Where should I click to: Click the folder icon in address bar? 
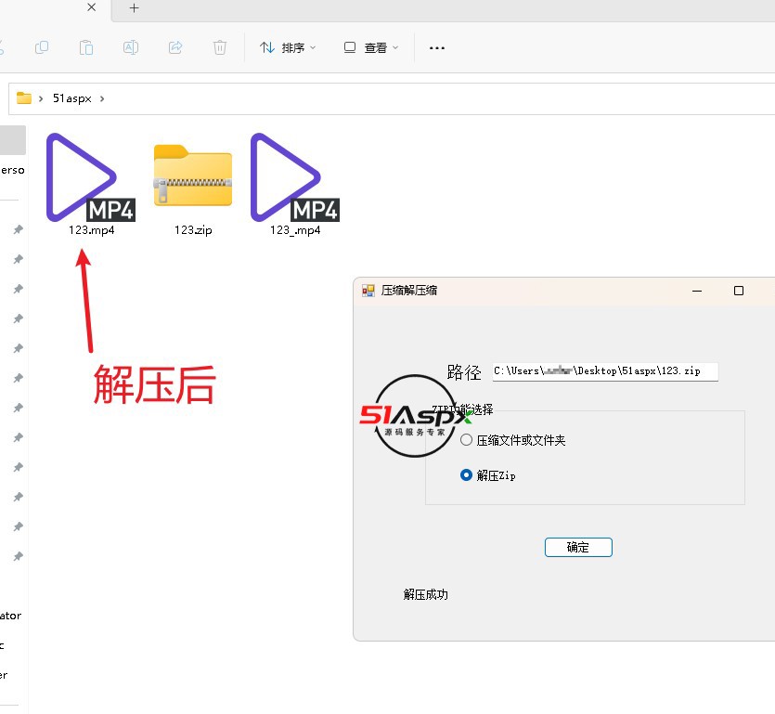coord(24,97)
